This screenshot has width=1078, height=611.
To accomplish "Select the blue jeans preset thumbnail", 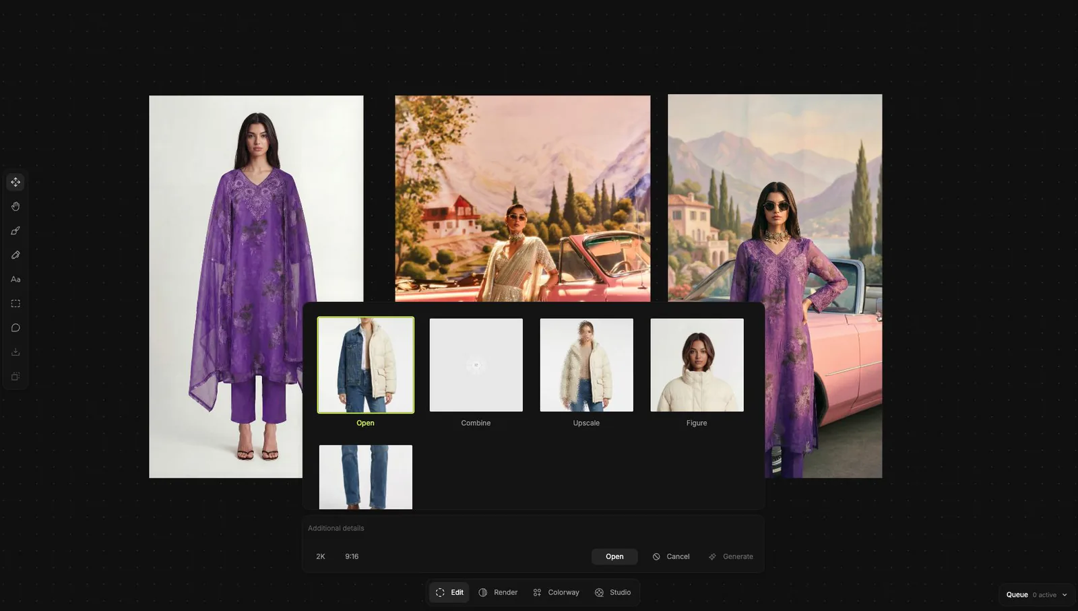I will pos(366,477).
